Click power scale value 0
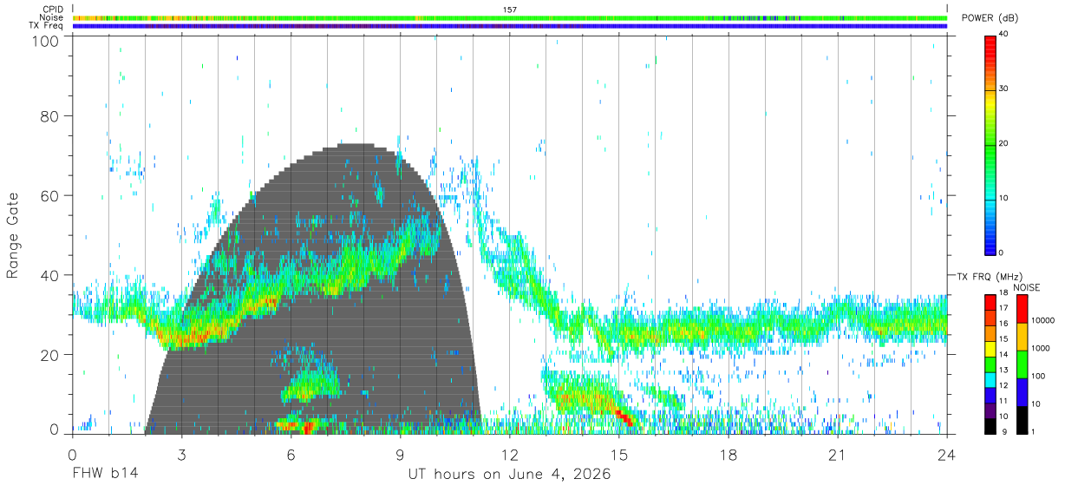The height and width of the screenshot is (492, 1065). pyautogui.click(x=1002, y=253)
